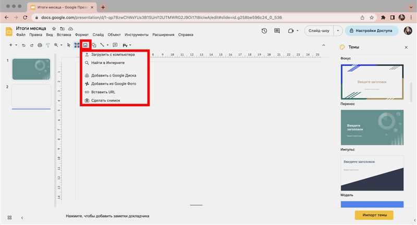Move presentation using the folder icon
Viewport: 417px width, 225px height.
[x=62, y=29]
